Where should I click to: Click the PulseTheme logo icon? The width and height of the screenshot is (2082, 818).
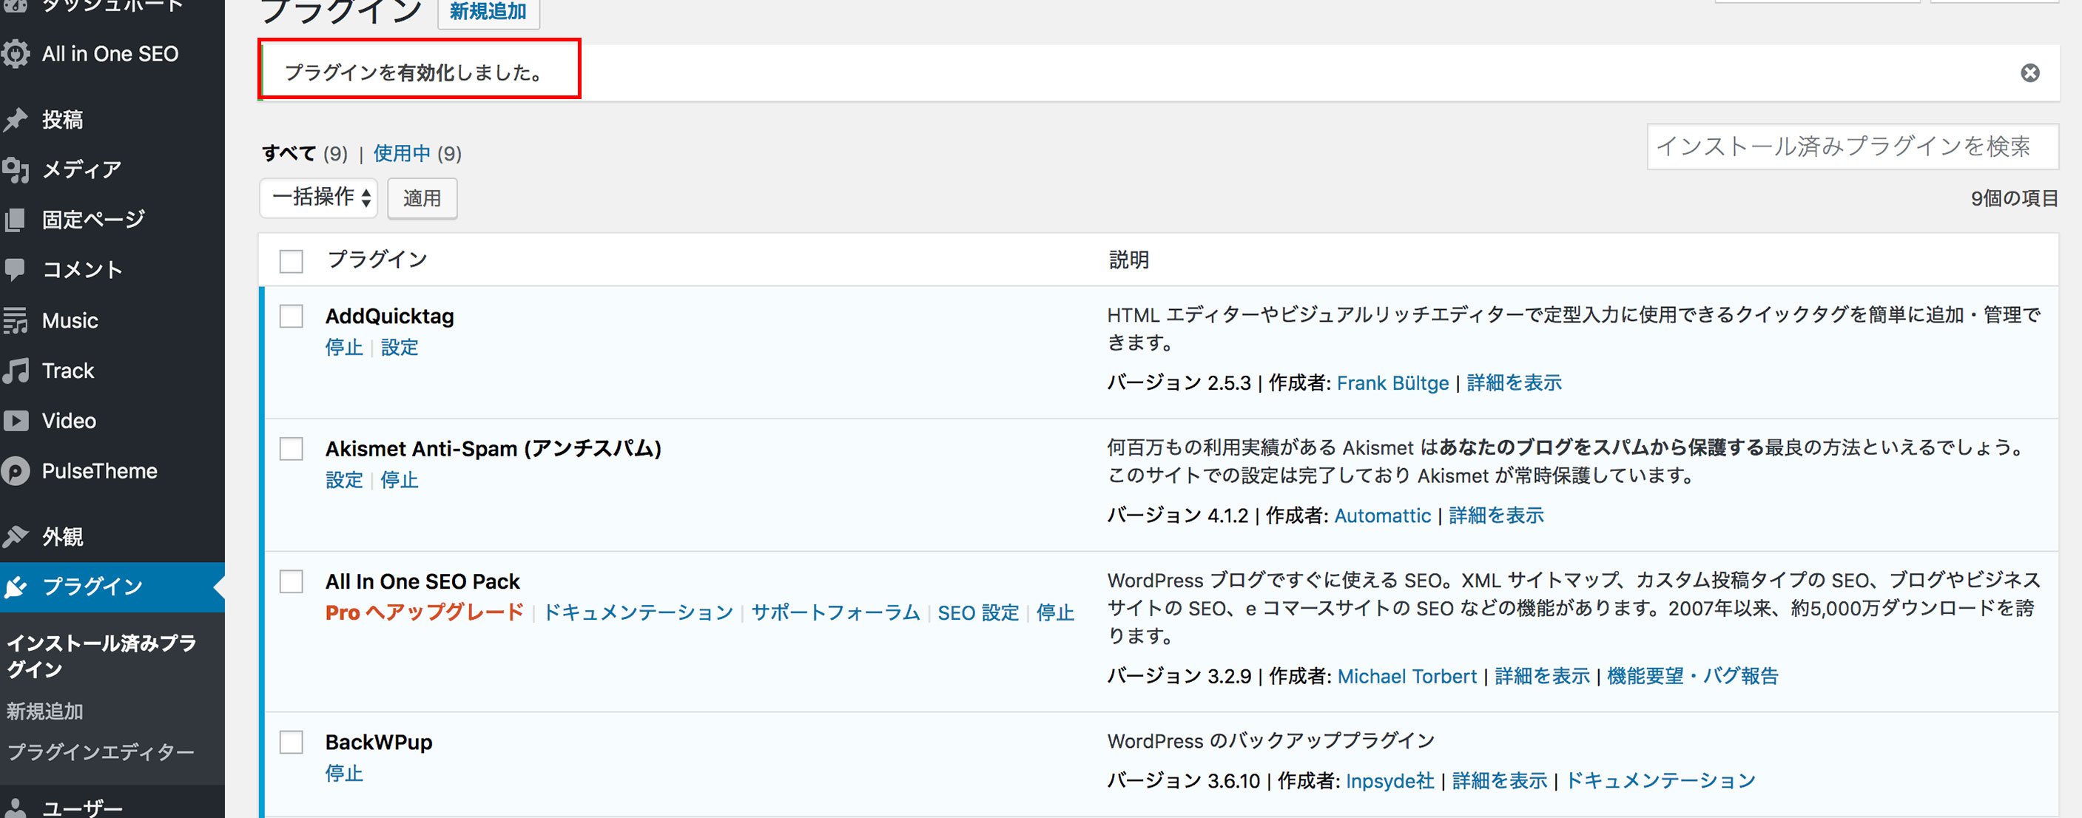click(x=15, y=471)
